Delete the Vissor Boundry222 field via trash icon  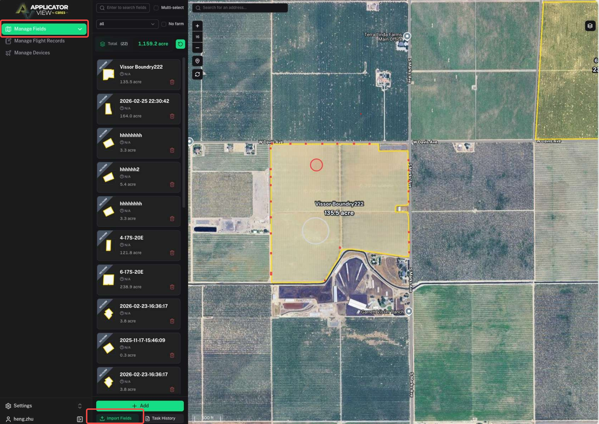(172, 82)
